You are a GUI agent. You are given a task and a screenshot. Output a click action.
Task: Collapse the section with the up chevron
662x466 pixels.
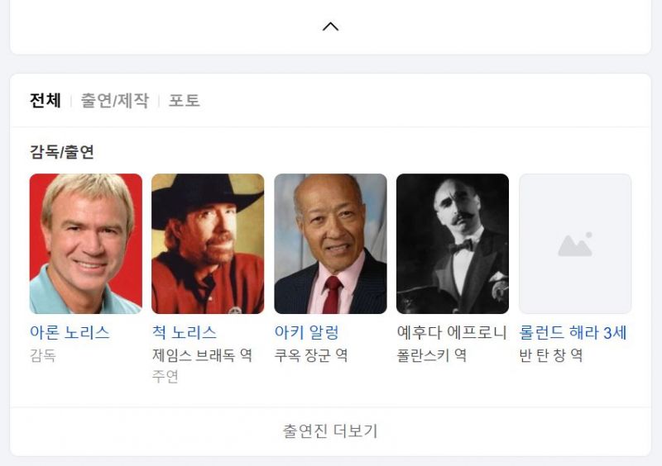point(330,26)
